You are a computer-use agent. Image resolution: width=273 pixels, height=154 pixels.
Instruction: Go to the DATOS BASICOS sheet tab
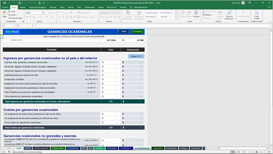click(x=41, y=148)
